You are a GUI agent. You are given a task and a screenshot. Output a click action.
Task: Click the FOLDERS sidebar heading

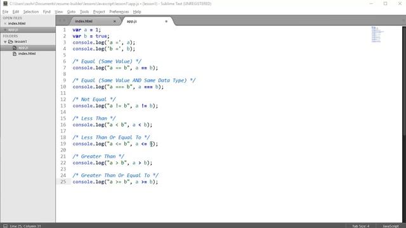pyautogui.click(x=10, y=36)
